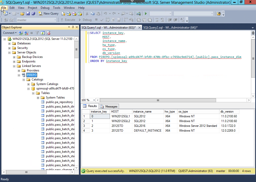Click the New Query toolbar button
256x182 pixels.
[49, 14]
